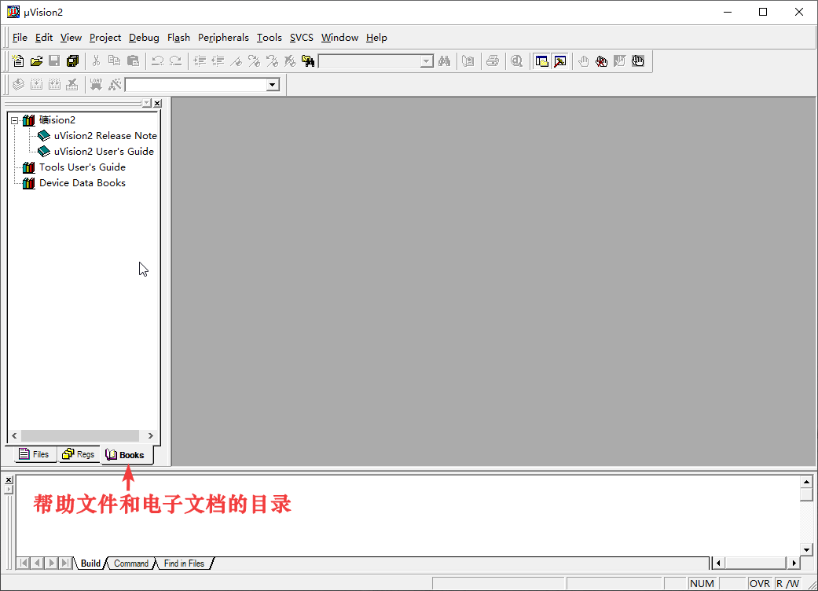Redo action icon
Image resolution: width=818 pixels, height=591 pixels.
point(175,61)
